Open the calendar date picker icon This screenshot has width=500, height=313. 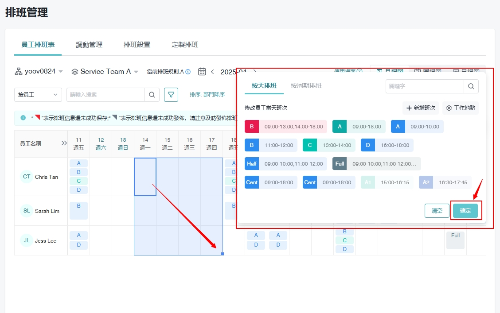[202, 72]
